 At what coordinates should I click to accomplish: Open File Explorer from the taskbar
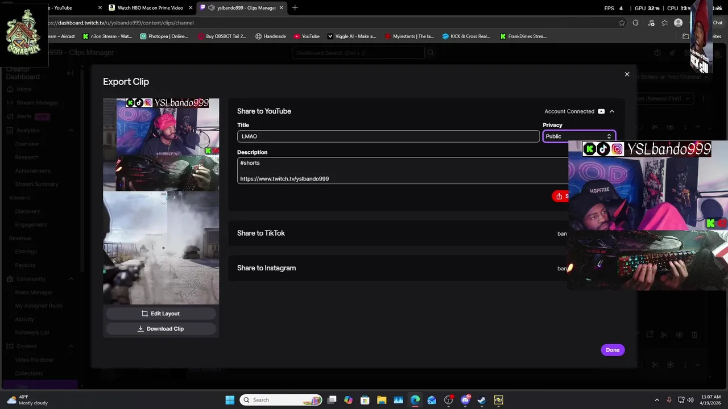[382, 400]
